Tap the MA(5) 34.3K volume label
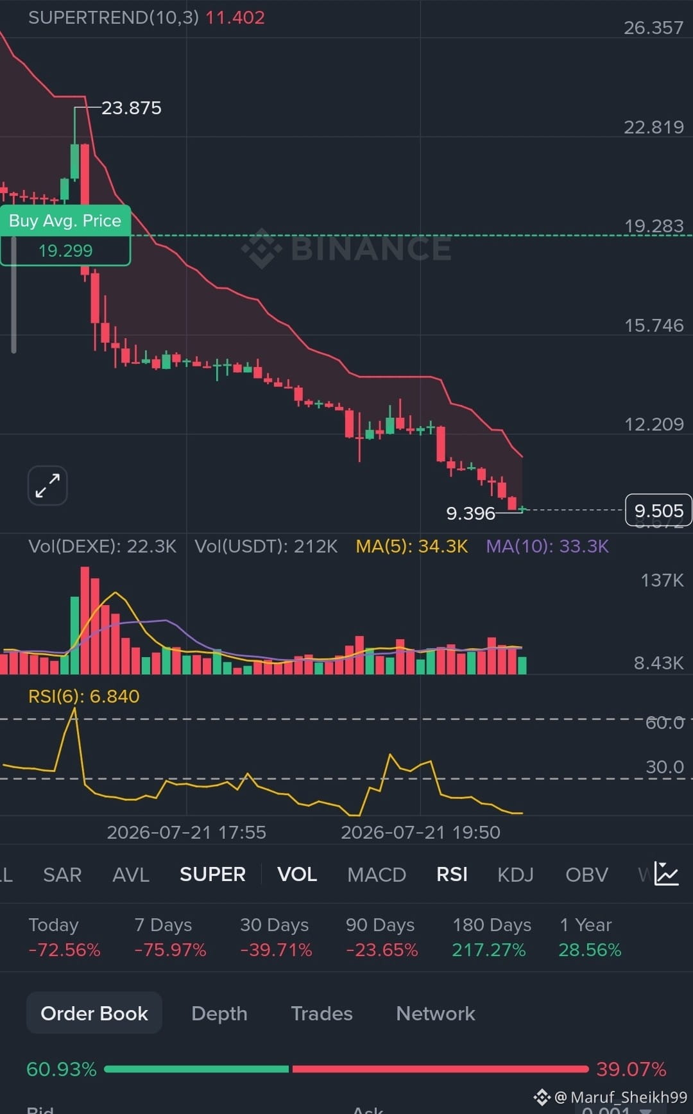 coord(412,546)
